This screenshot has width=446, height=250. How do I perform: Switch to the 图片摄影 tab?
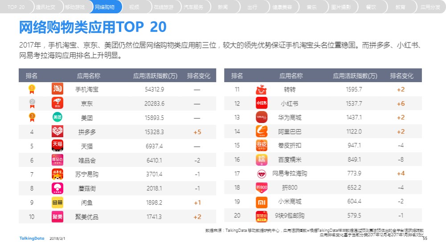pos(341,7)
